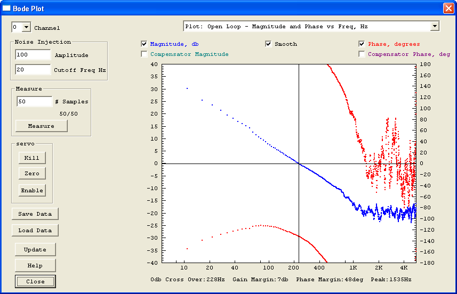This screenshot has height=294, width=457.
Task: Click the Noise Injection Amplitude field
Action: tap(33, 55)
